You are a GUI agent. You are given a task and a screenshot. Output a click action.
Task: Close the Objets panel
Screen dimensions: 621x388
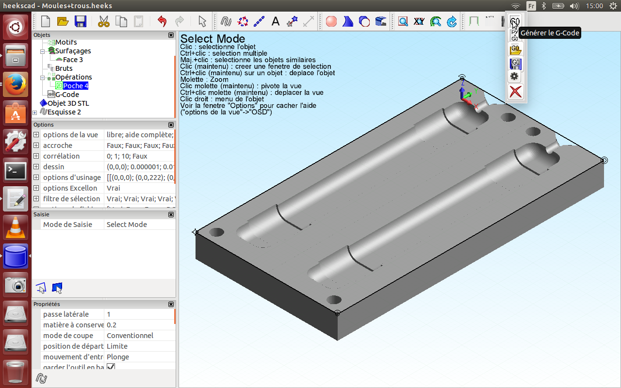[x=171, y=35]
